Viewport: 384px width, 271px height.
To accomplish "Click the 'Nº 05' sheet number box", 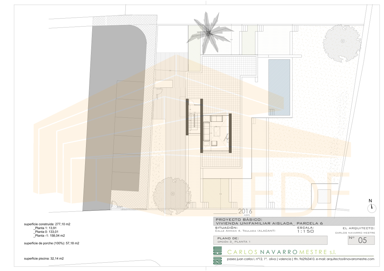I will [361, 240].
